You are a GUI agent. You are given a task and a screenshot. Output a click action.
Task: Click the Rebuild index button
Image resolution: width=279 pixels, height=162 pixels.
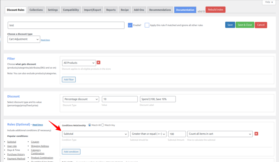[x=215, y=10]
